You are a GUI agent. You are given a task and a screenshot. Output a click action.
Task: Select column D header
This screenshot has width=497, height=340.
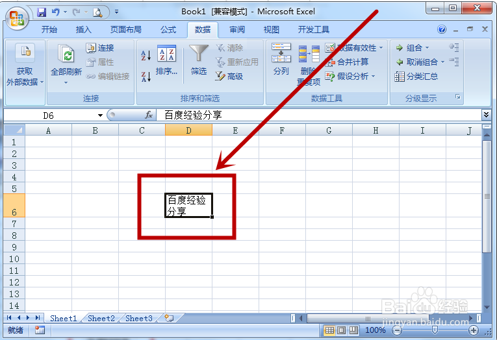pos(188,130)
